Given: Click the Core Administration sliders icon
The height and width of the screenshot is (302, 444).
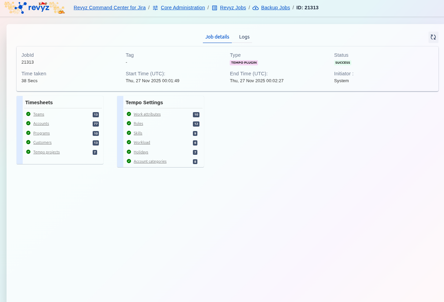Looking at the screenshot, I should point(155,8).
